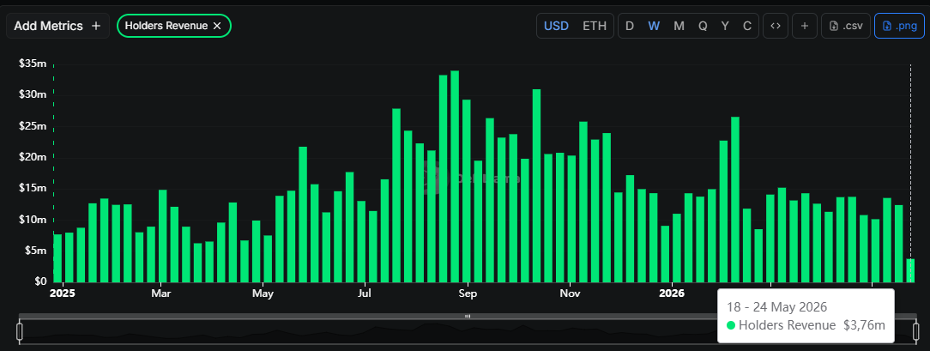
Task: Select daily (D) interval
Action: coord(629,26)
